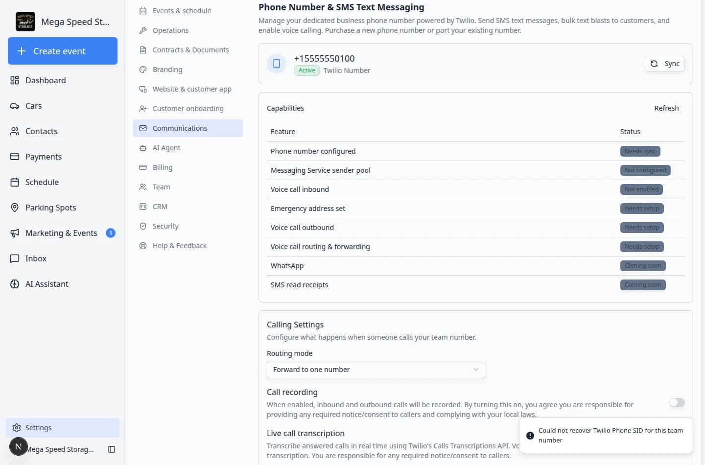Open the Routing mode dropdown
Viewport: 705px width, 465px height.
click(x=376, y=370)
